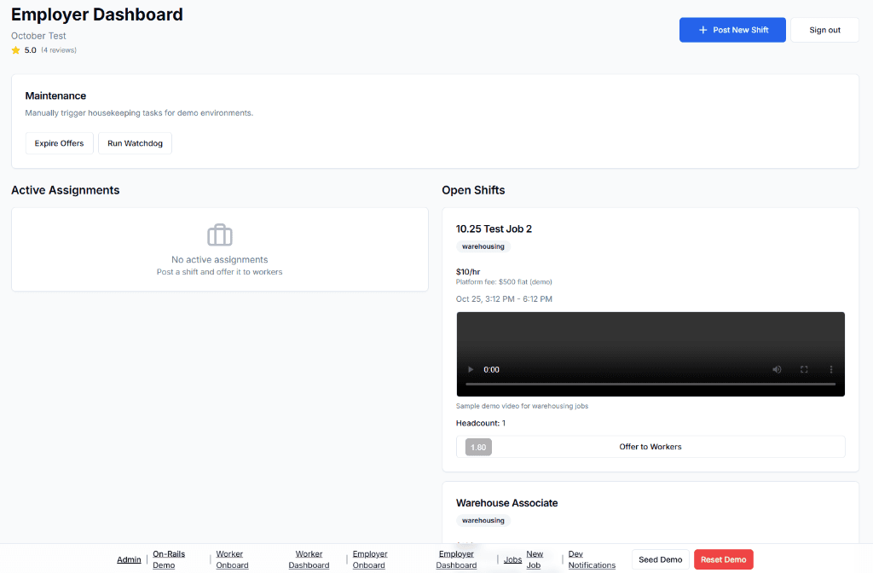Click the briefcase icon in Active Assignments
The height and width of the screenshot is (573, 873).
tap(219, 235)
